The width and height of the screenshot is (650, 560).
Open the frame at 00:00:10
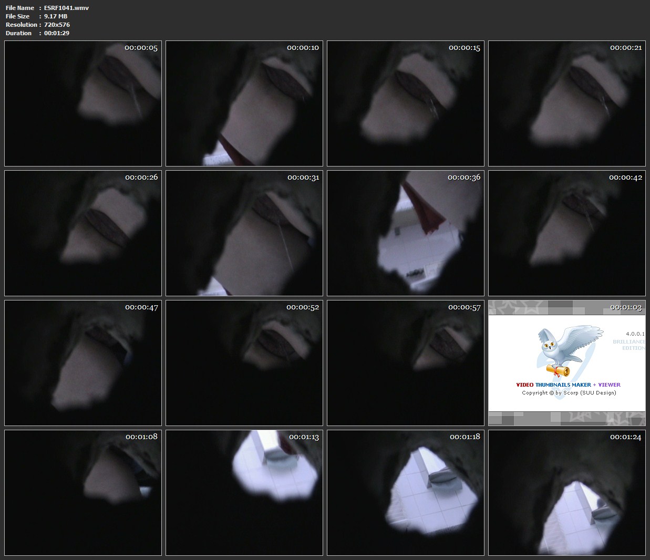[244, 103]
